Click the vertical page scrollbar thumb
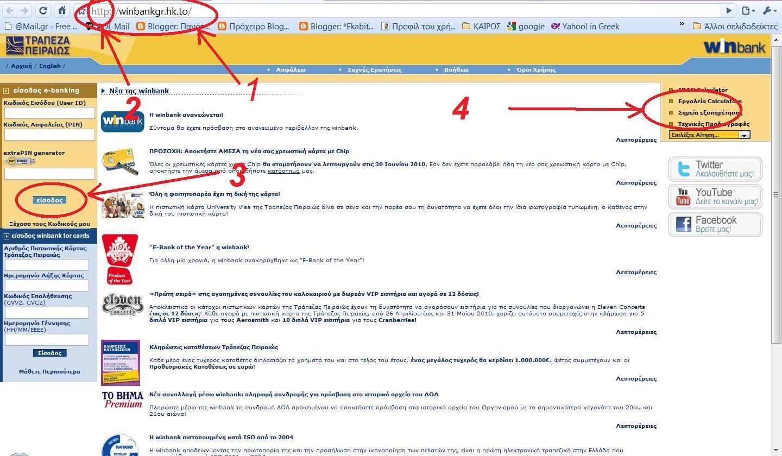This screenshot has height=456, width=782. (776, 194)
